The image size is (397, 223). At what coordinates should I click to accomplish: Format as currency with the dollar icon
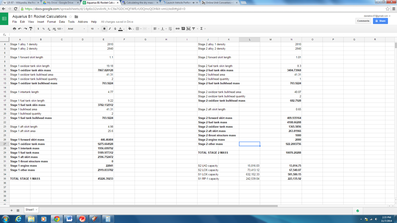[x=38, y=29]
